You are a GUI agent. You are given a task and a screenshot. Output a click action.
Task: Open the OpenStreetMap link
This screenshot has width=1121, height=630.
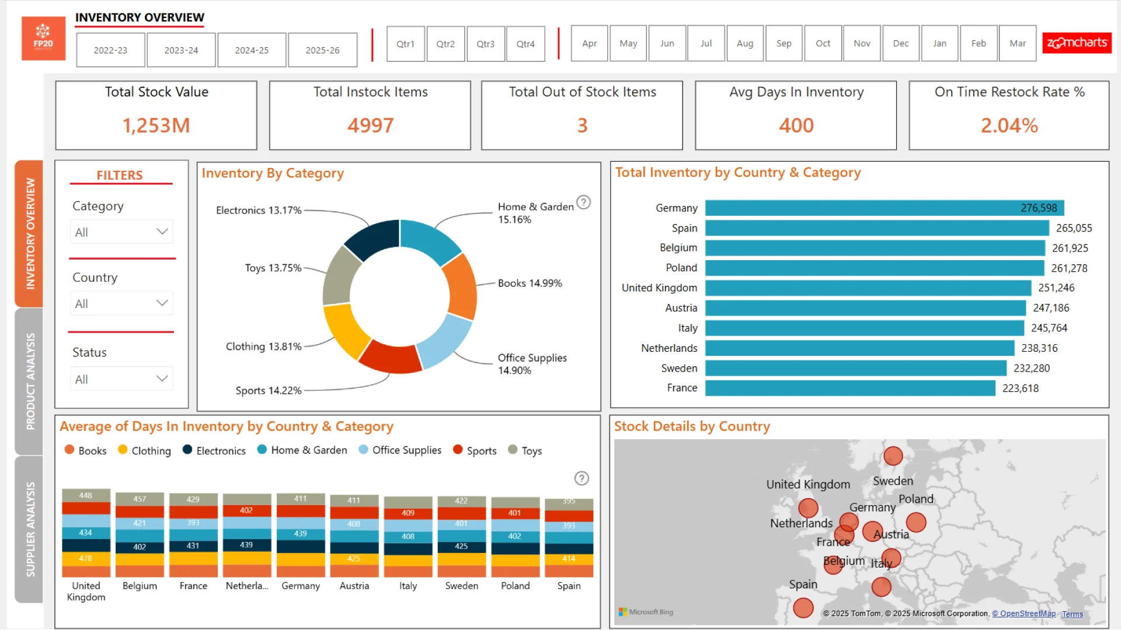(1023, 614)
